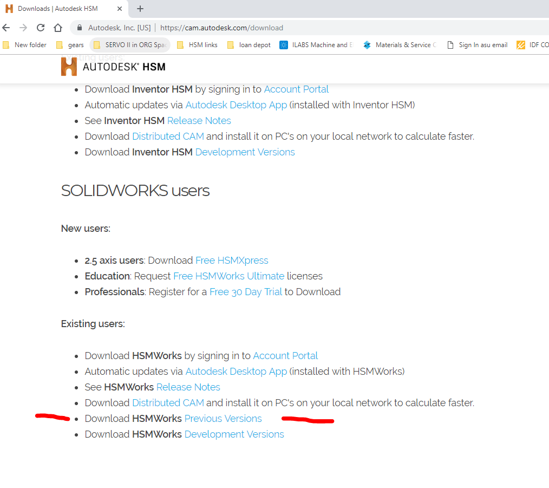This screenshot has height=488, width=549.
Task: Click the 'Professionals' bold text
Action: (114, 292)
